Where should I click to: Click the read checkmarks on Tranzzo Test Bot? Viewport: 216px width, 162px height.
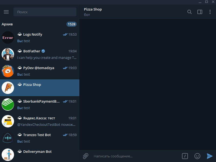pyautogui.click(x=65, y=135)
